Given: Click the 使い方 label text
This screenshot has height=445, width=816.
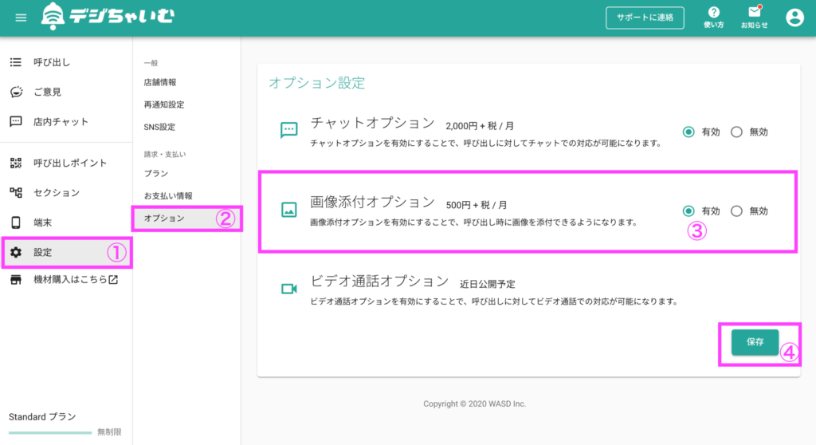Looking at the screenshot, I should [713, 25].
